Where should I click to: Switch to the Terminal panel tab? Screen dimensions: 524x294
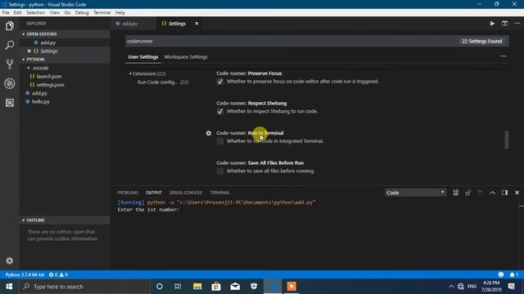click(219, 193)
